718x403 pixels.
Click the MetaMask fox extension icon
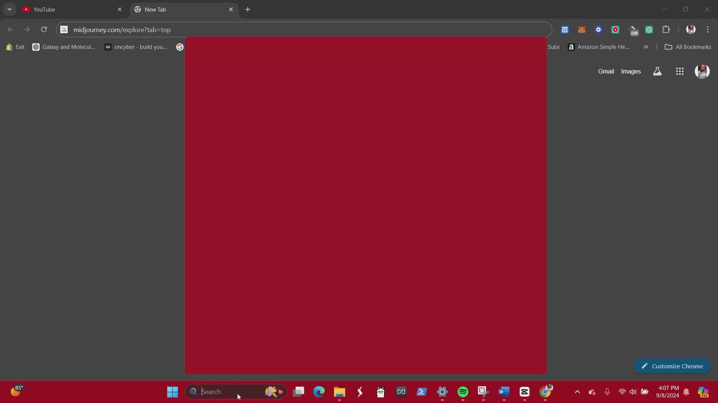582,30
